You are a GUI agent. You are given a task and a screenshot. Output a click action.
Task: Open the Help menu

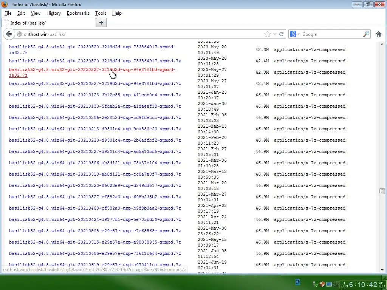click(x=117, y=13)
